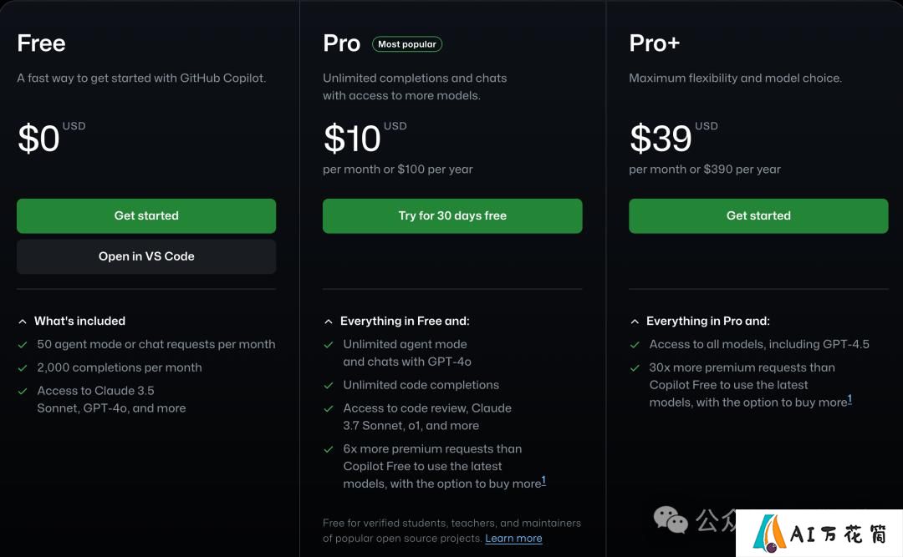903x557 pixels.
Task: Click checkmark beside 50 agent mode requests
Action: click(x=23, y=345)
